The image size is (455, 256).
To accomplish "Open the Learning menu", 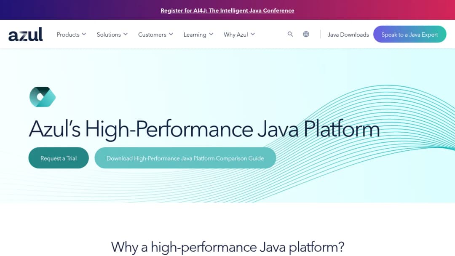I will [x=195, y=35].
